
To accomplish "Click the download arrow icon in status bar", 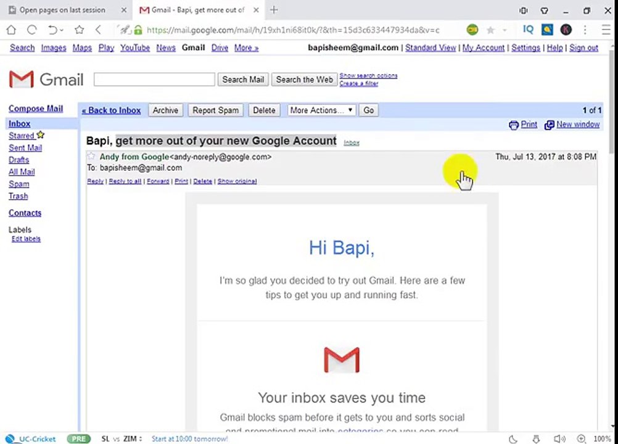I will pos(536,438).
